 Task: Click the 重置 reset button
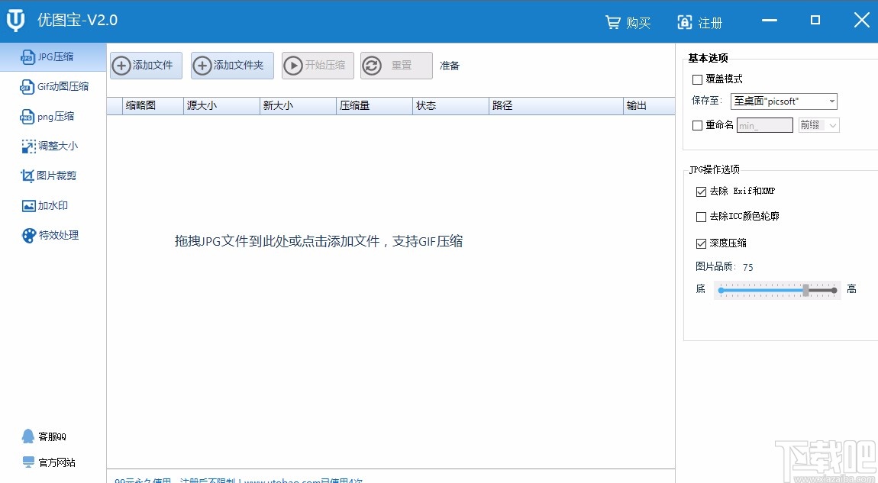click(x=396, y=66)
